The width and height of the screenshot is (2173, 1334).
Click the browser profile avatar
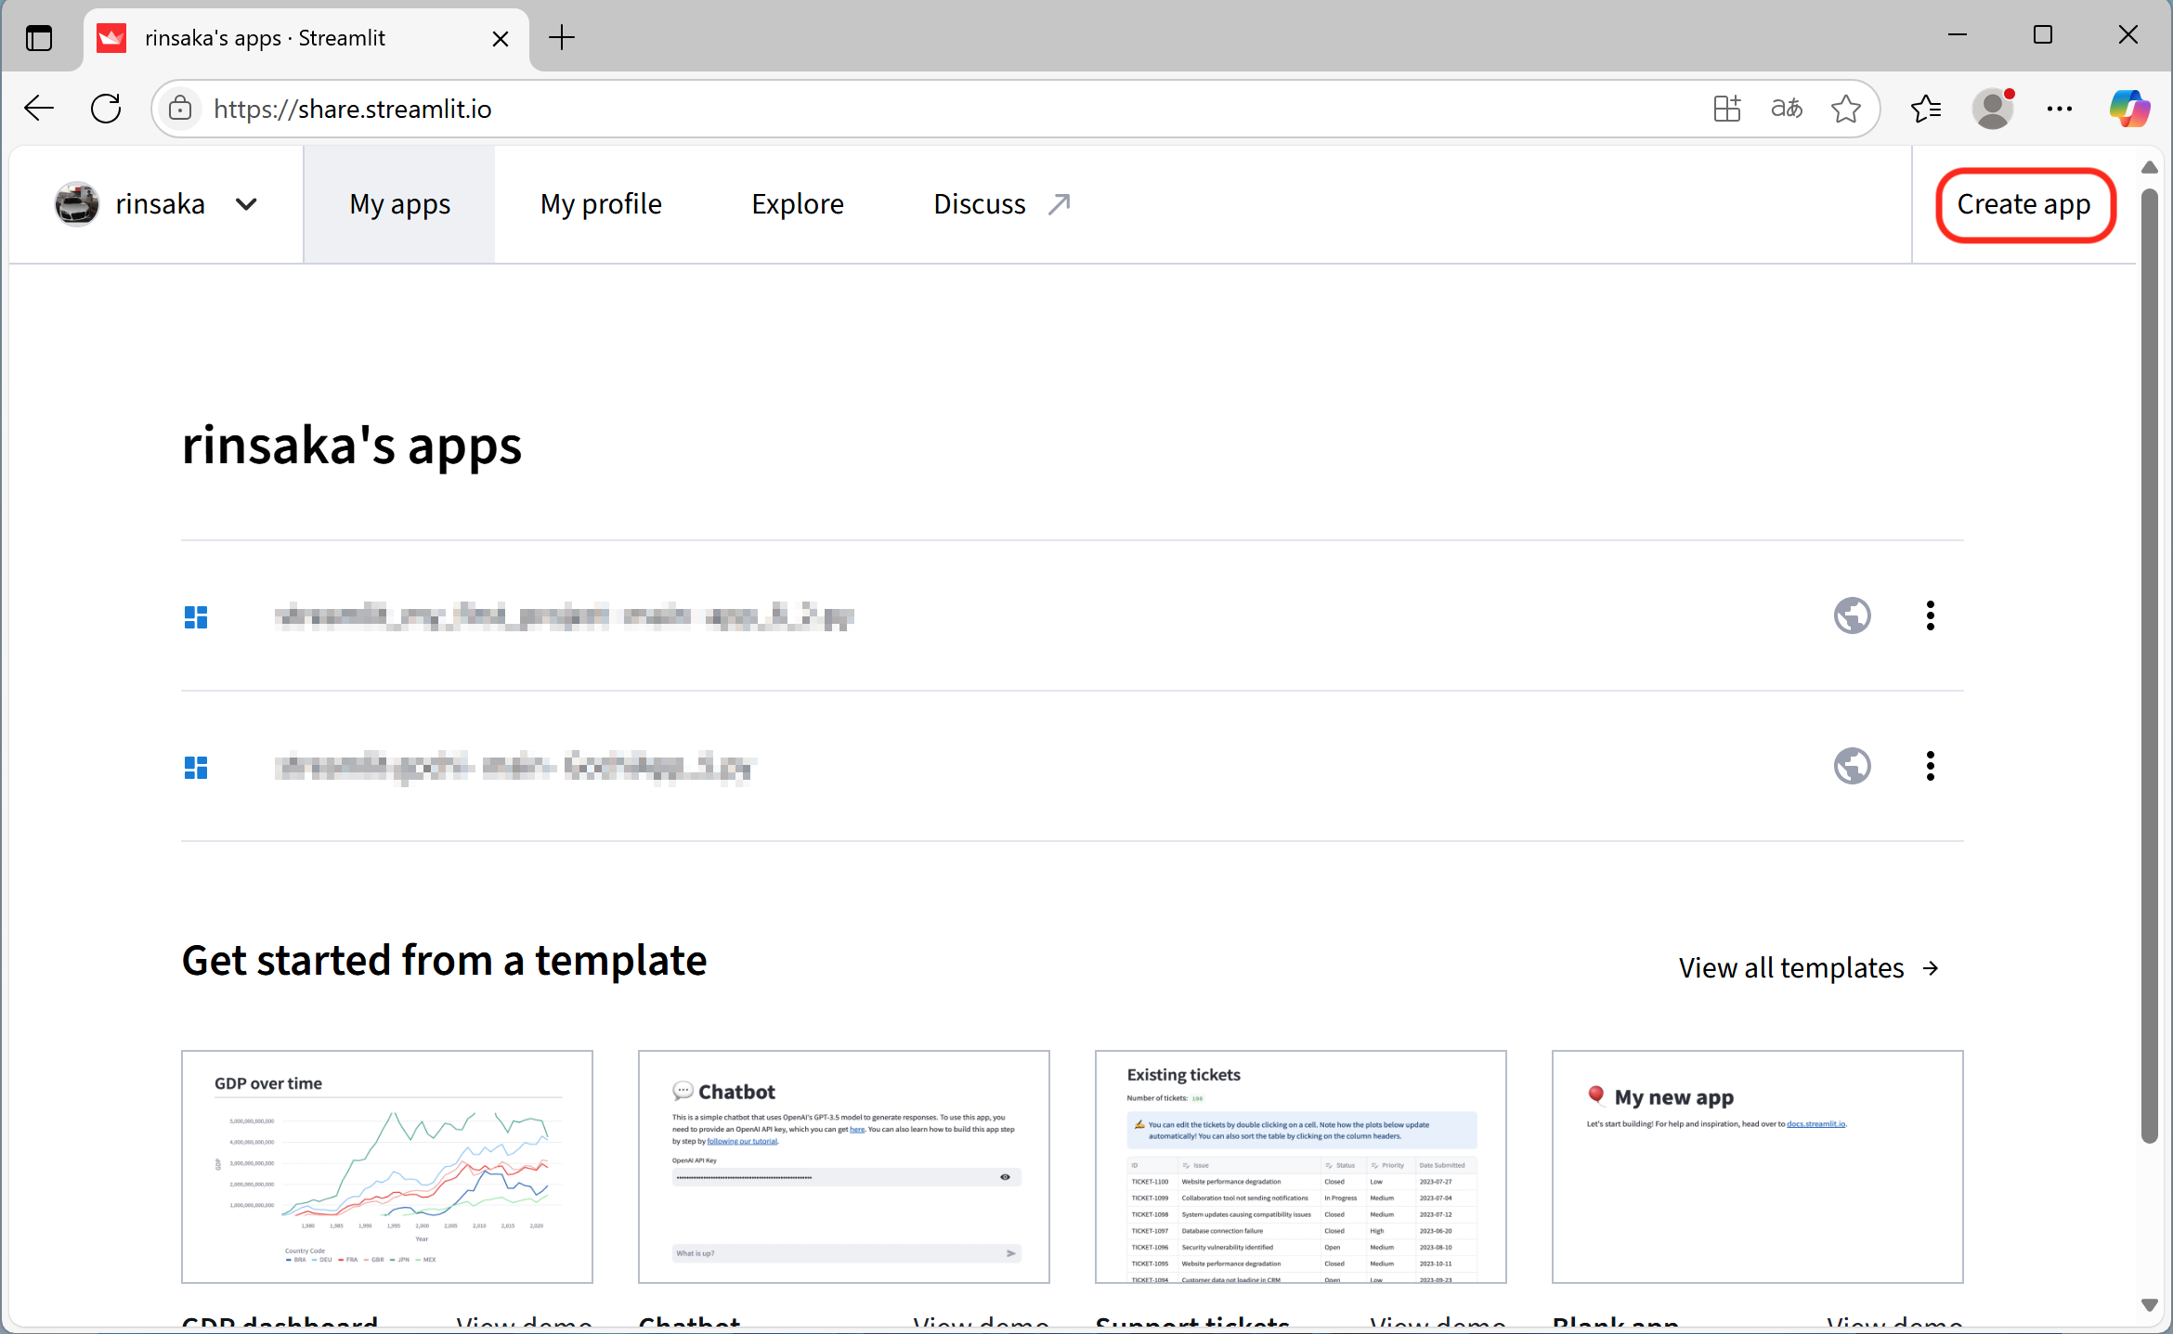(1993, 109)
